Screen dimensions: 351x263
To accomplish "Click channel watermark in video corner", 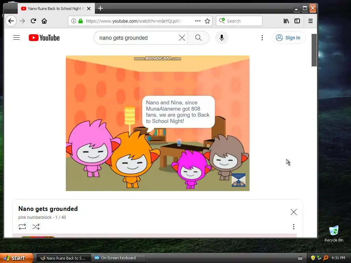I will [x=239, y=180].
